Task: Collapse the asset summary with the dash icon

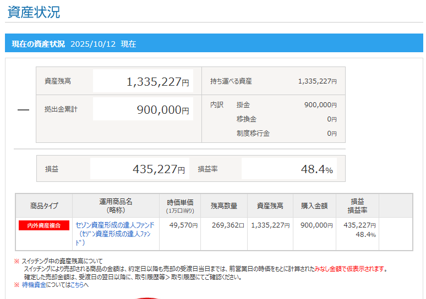Action: [x=23, y=110]
